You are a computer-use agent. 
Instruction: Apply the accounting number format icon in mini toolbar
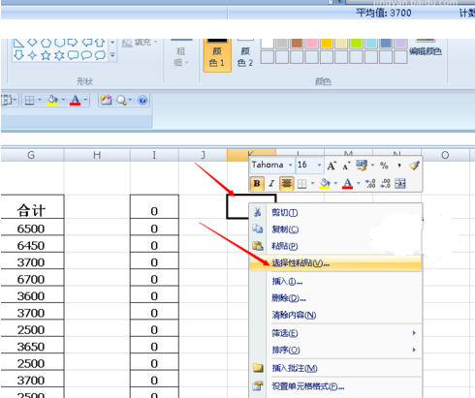coord(362,166)
